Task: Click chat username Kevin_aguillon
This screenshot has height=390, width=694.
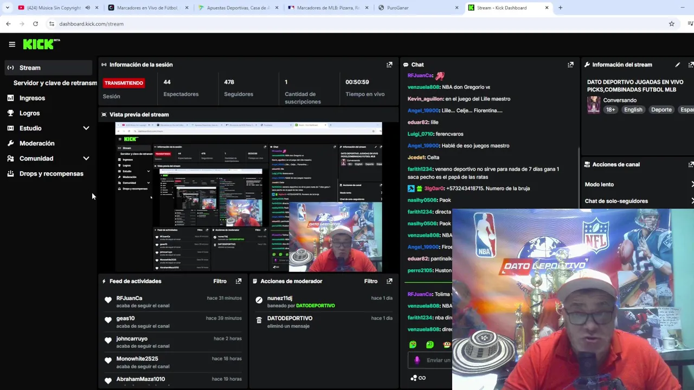Action: tap(426, 99)
